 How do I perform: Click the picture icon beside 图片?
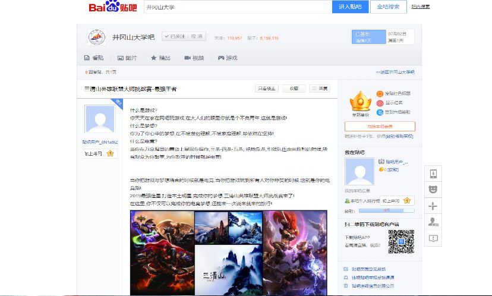pos(121,58)
